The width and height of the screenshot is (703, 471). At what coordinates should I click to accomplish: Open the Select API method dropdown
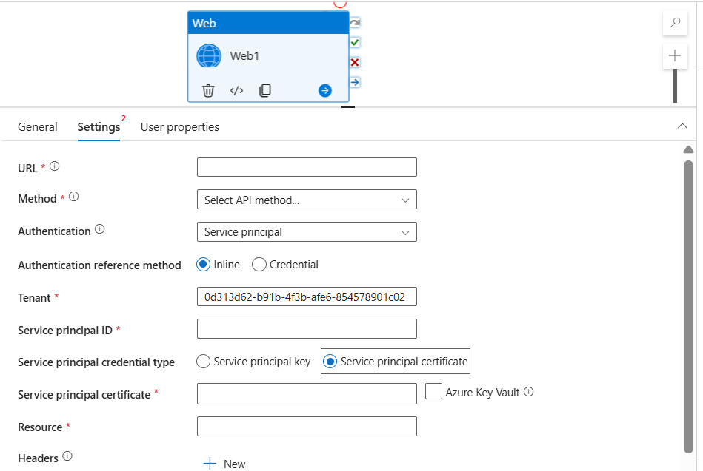pos(307,200)
